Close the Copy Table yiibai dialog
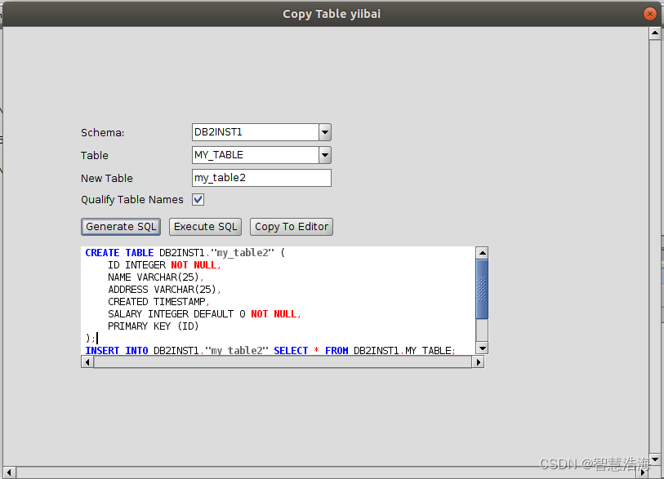The image size is (664, 479). point(649,13)
